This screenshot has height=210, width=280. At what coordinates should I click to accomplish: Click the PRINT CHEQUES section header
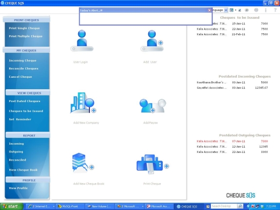[26, 20]
